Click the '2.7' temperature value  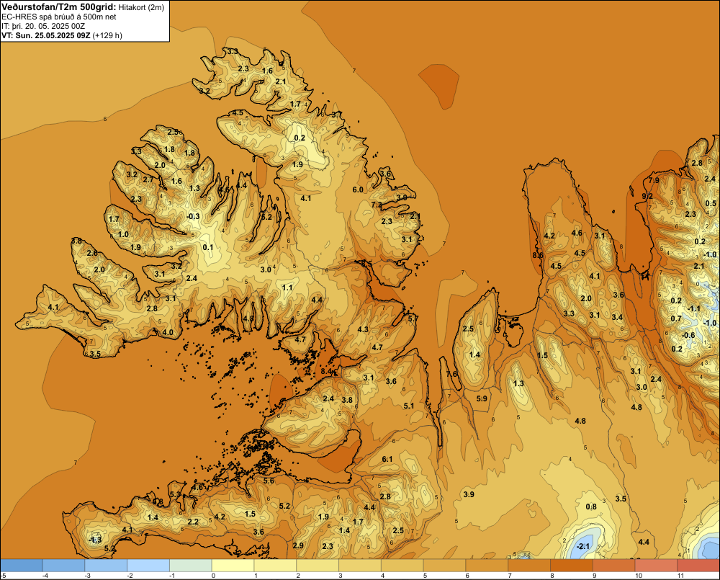pos(148,179)
